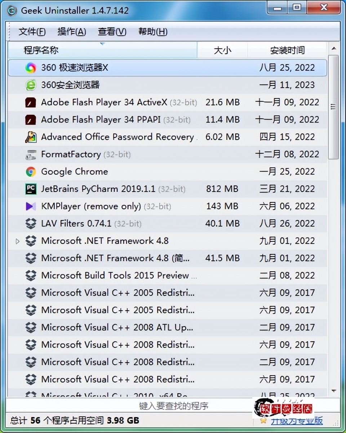Click Adobe Flash Player 34 ActiveX icon
This screenshot has width=346, height=433.
pos(31,102)
